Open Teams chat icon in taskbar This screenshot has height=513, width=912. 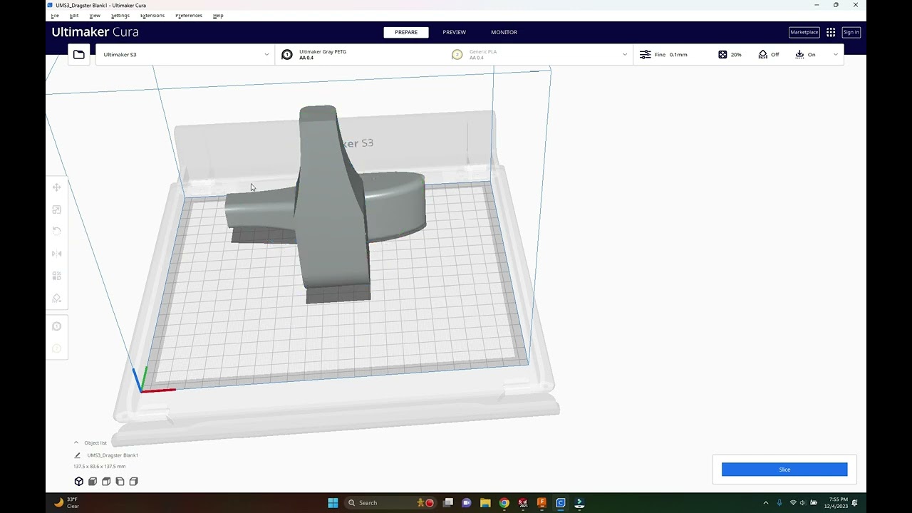click(467, 503)
